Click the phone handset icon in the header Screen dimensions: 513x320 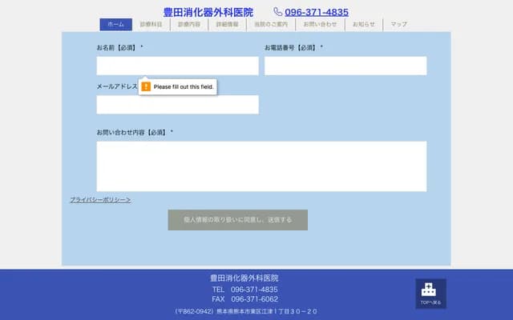(278, 12)
